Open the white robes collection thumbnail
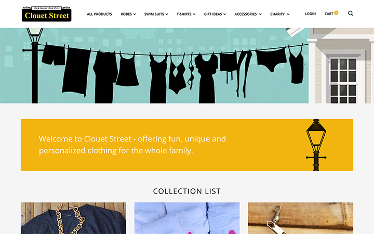Image resolution: width=374 pixels, height=234 pixels. click(187, 218)
